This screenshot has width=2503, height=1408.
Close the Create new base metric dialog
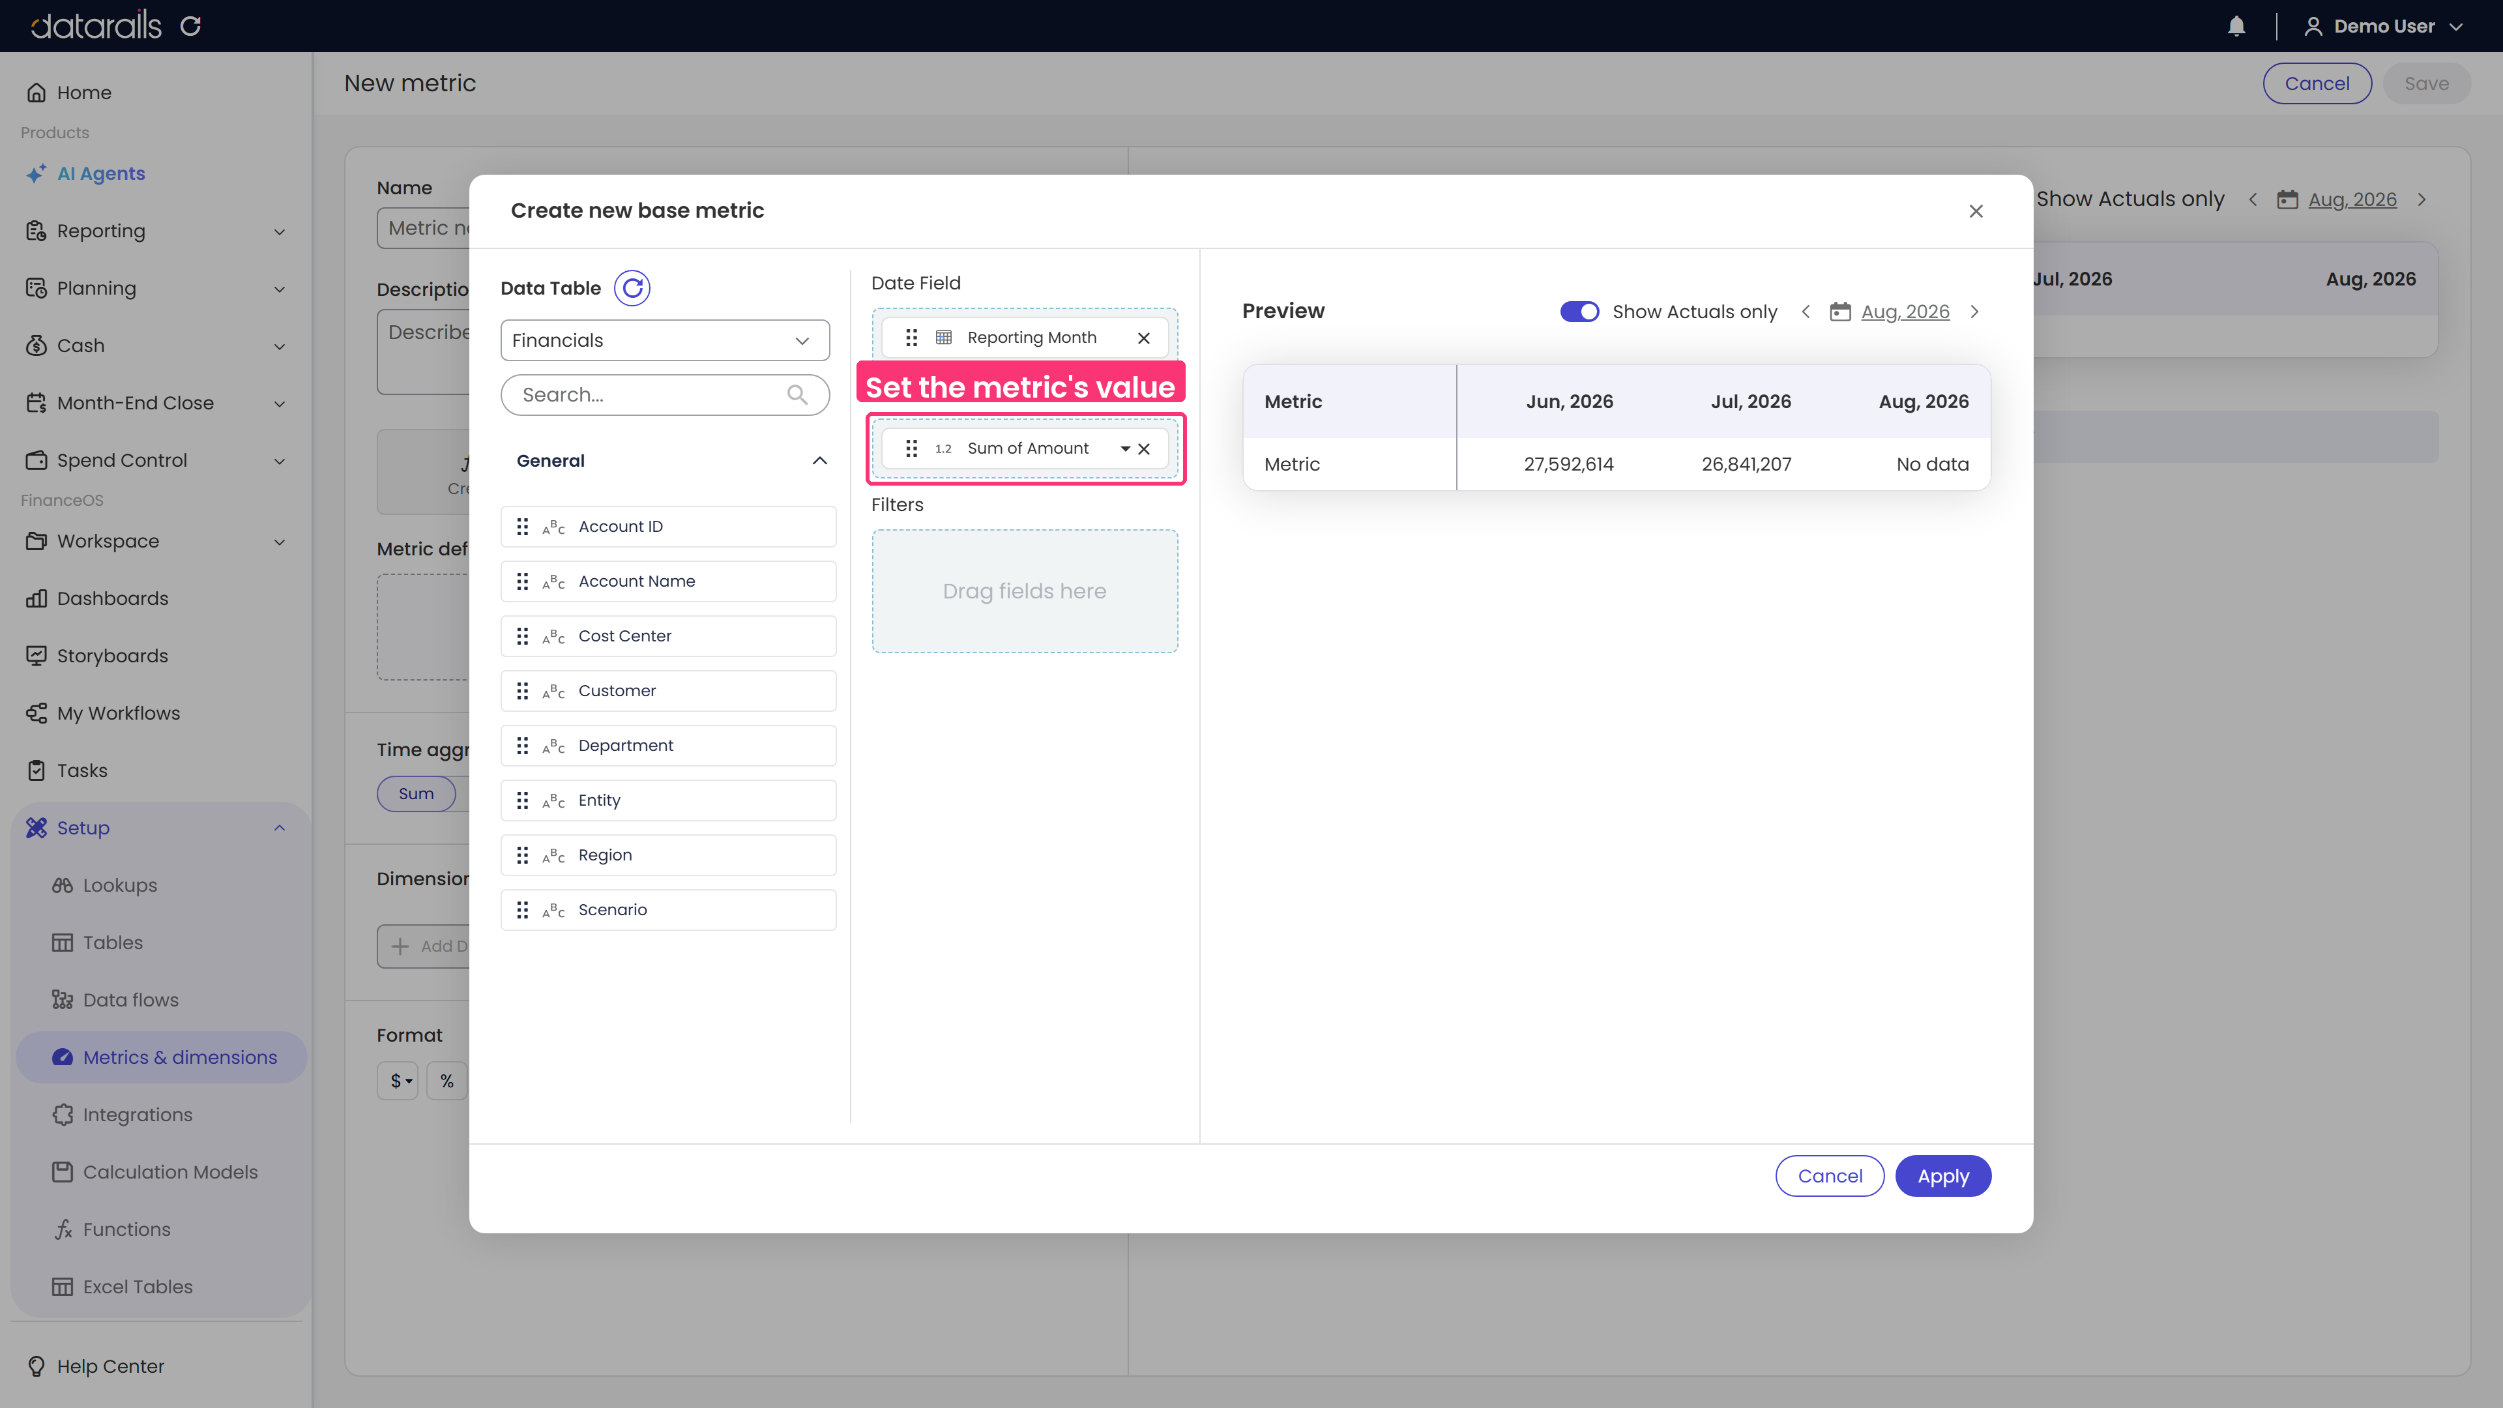[1976, 211]
